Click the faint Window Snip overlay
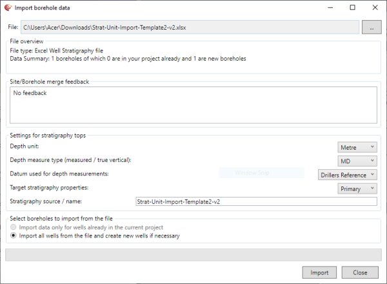 [261, 172]
